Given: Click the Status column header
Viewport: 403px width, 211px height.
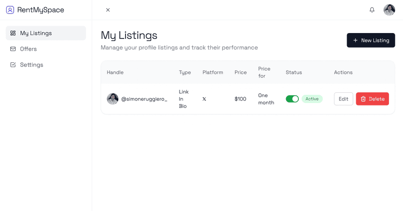Looking at the screenshot, I should [293, 72].
